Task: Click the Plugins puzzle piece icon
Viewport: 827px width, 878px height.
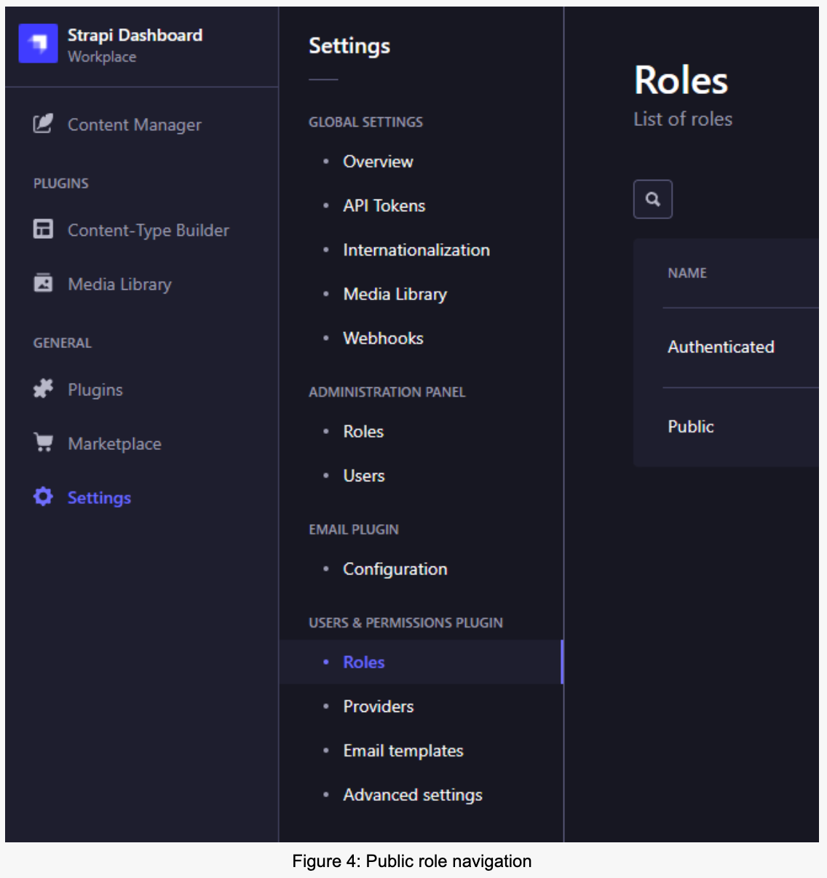Action: point(43,389)
